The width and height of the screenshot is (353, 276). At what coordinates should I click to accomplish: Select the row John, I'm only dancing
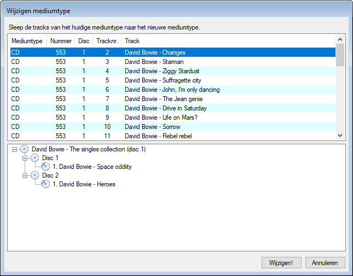pyautogui.click(x=173, y=90)
